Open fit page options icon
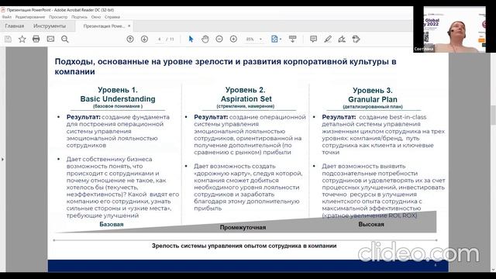The width and height of the screenshot is (496, 279). pos(274,39)
